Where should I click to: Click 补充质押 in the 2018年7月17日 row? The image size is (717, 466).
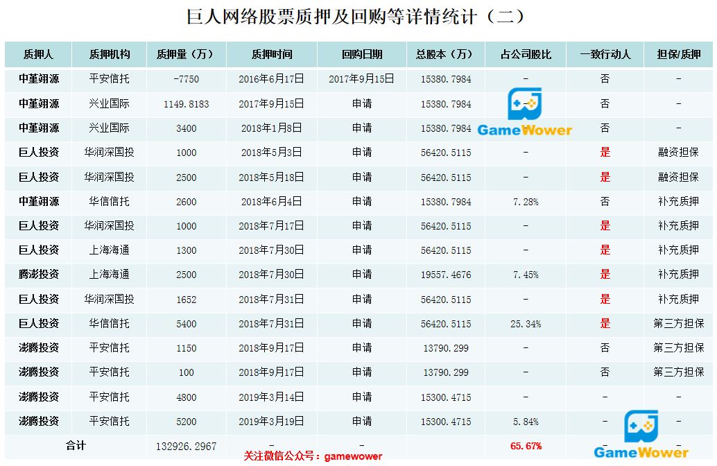[679, 226]
